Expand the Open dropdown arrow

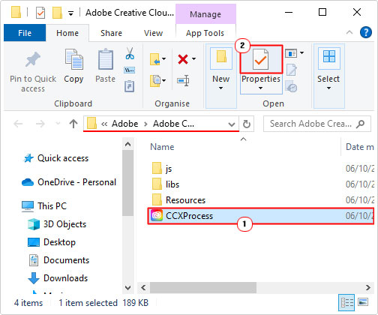pos(301,52)
